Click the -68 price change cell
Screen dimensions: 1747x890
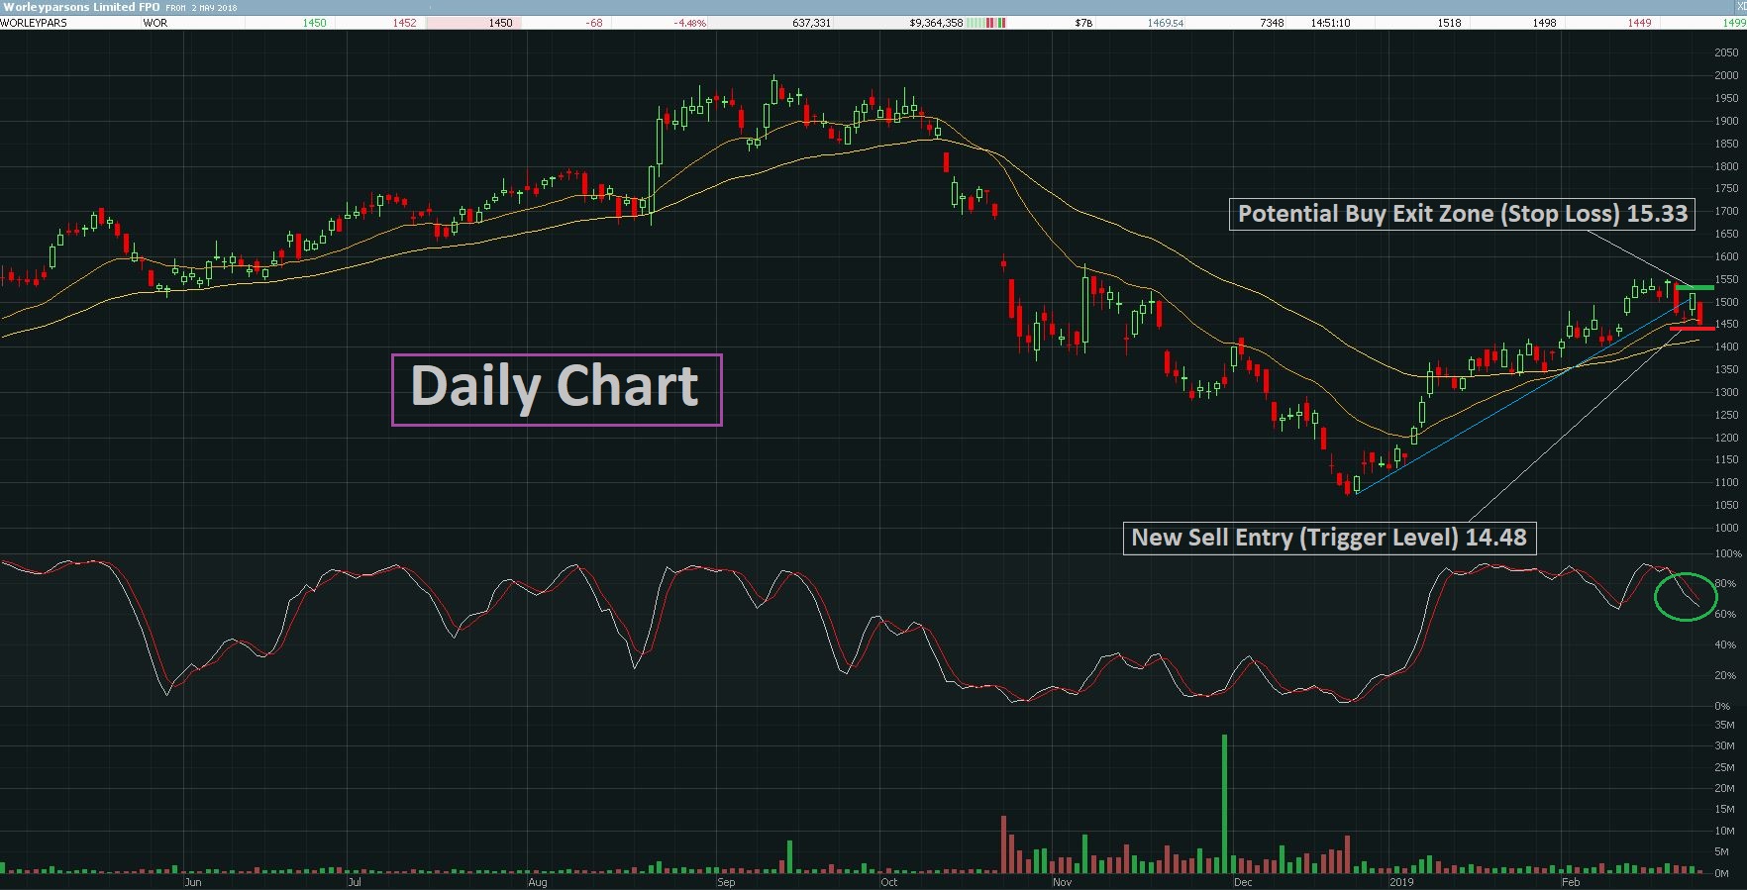coord(594,23)
